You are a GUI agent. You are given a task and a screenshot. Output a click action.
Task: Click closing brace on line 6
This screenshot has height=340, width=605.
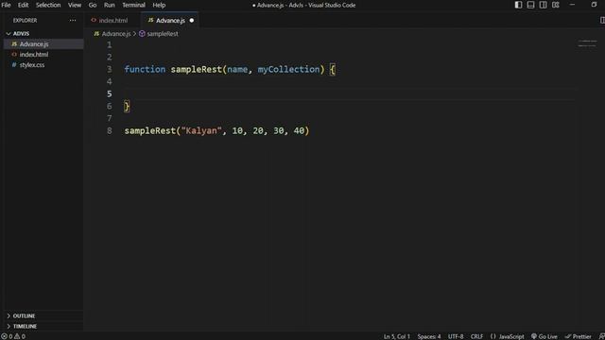click(127, 107)
